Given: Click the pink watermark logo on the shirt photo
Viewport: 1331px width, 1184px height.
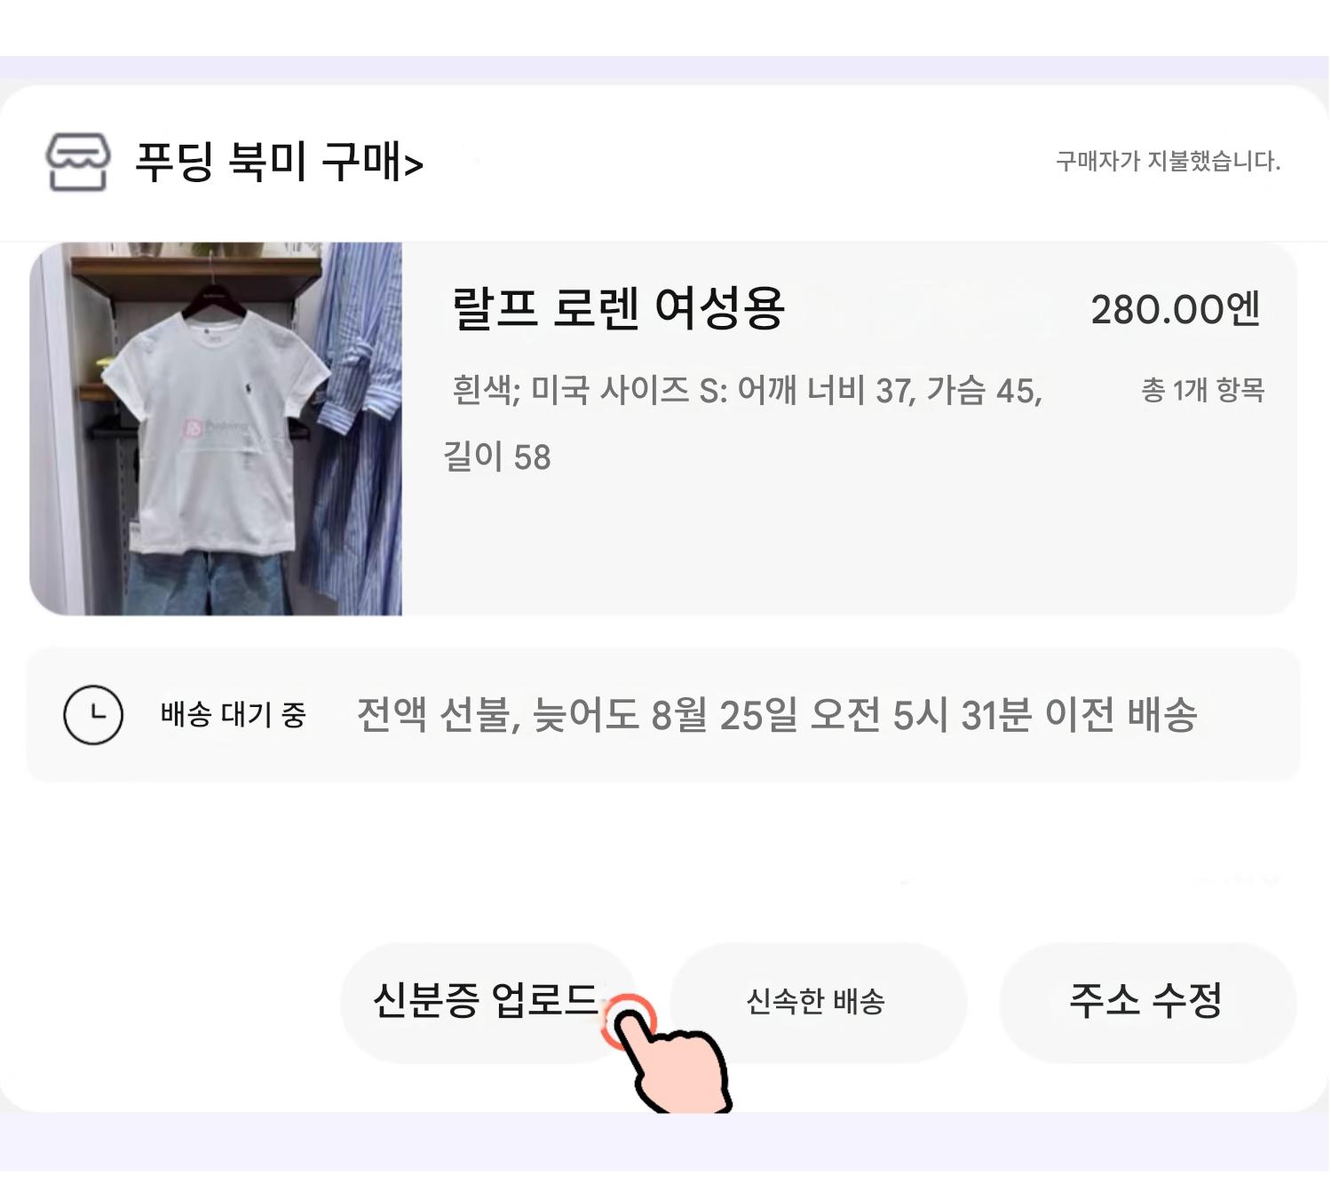Looking at the screenshot, I should 194,428.
